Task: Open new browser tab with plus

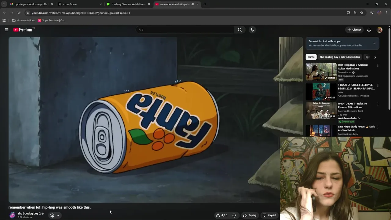Action: click(205, 4)
